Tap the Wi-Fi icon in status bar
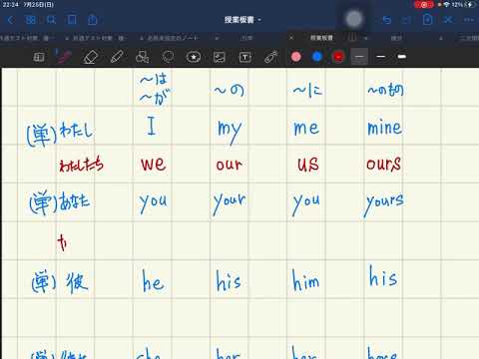479x359 pixels. point(447,5)
